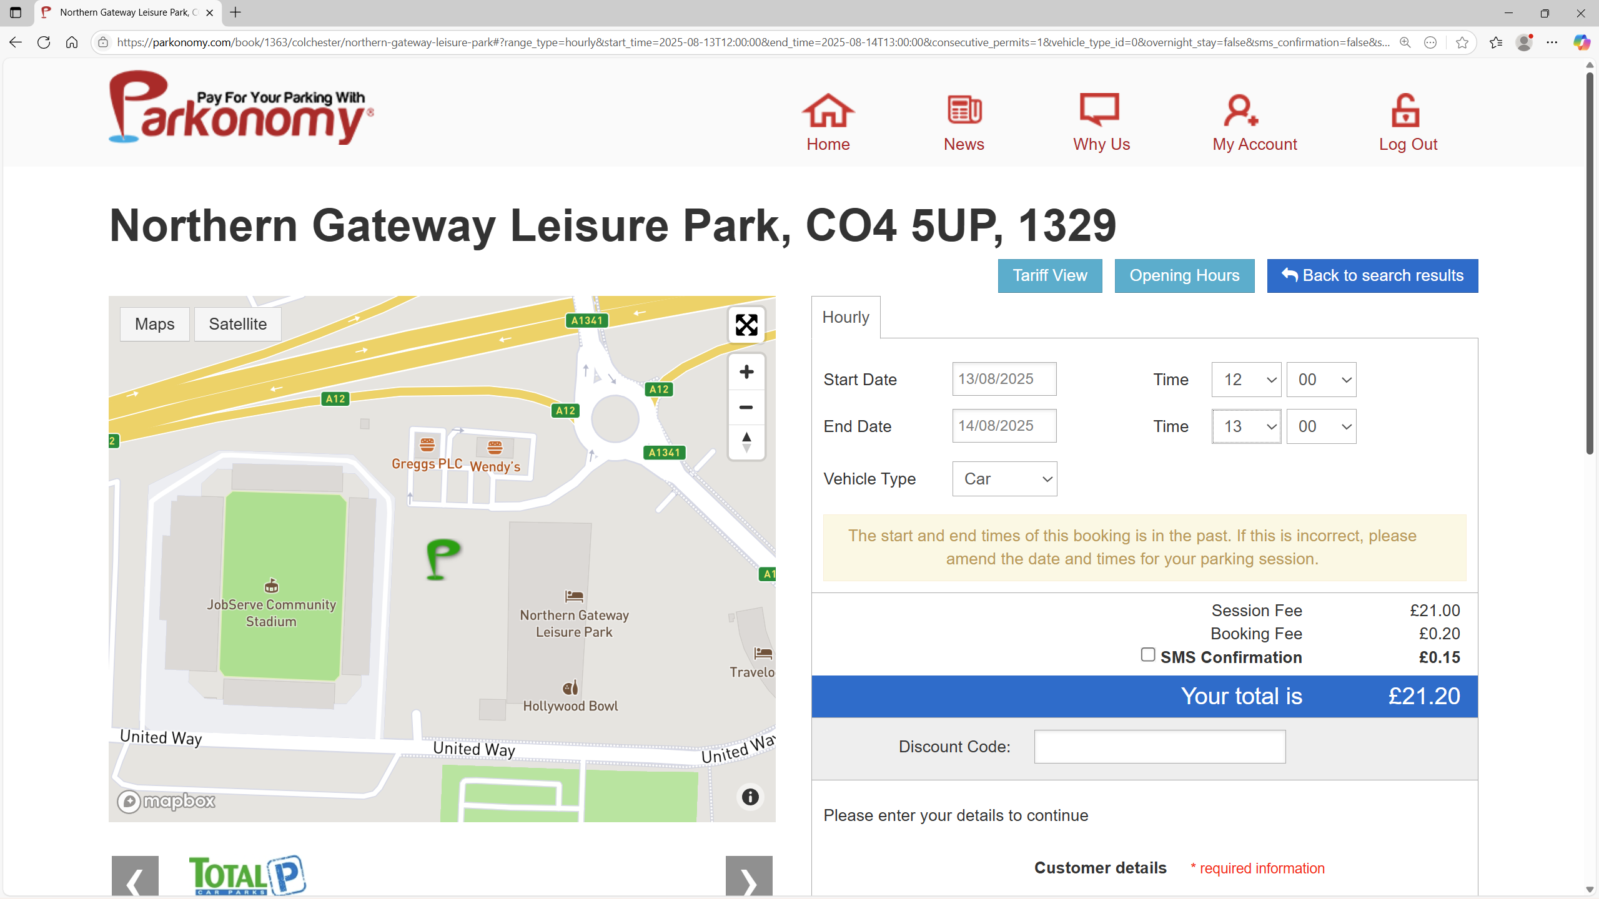Show next carousel logo arrow

[749, 877]
